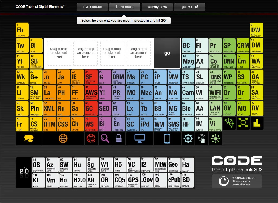Pick the H5 HTML5 element tile
The width and height of the screenshot is (278, 203).
[120, 165]
